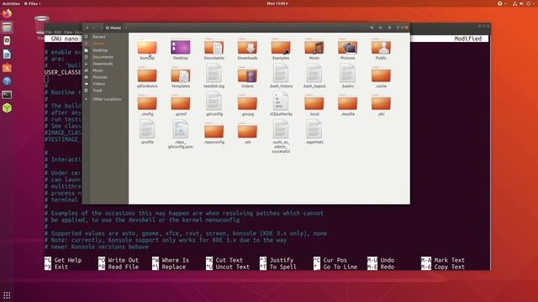Open the system status menu in top bar

pos(523,3)
